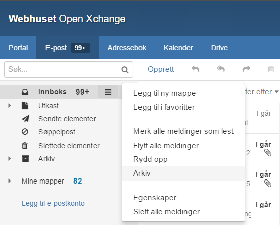Viewport: 280px width, 225px height.
Task: Click the Innboks 99+ unread count
Action: (82, 92)
